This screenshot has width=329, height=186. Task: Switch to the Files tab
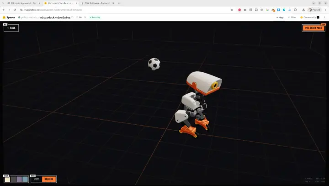pos(292,17)
